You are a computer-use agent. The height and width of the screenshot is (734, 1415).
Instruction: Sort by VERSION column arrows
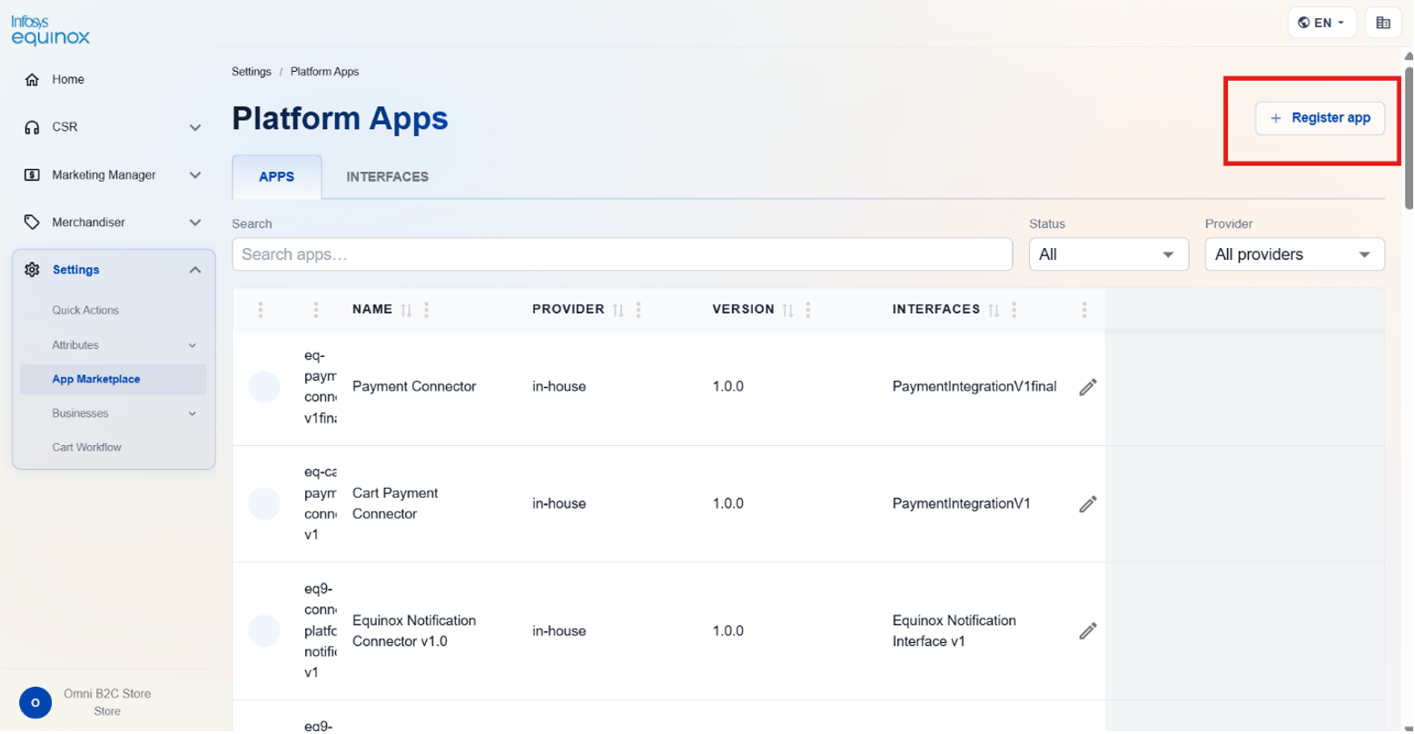pyautogui.click(x=787, y=311)
